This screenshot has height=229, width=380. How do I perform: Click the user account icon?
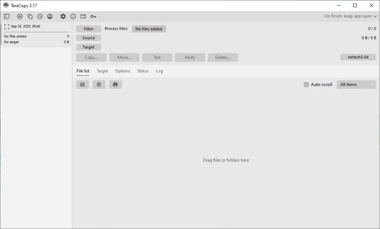tap(50, 16)
